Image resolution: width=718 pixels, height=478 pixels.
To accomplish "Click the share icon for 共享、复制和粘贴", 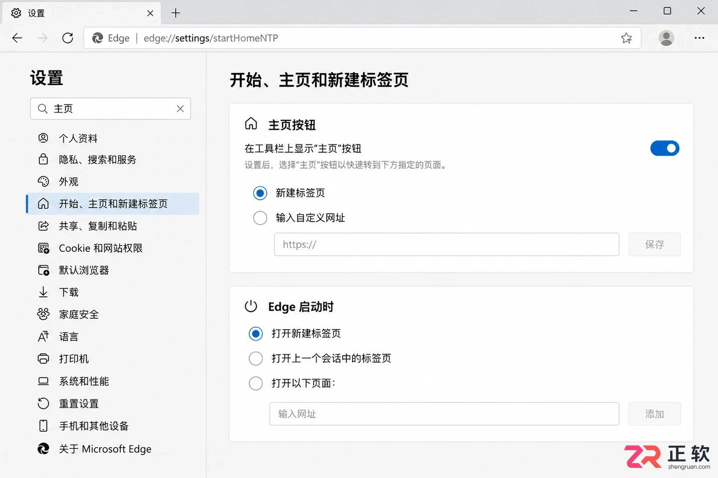I will pos(43,226).
